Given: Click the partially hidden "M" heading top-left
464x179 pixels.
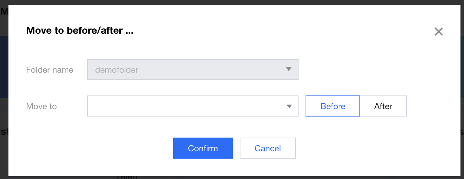Looking at the screenshot, I should pyautogui.click(x=4, y=12).
